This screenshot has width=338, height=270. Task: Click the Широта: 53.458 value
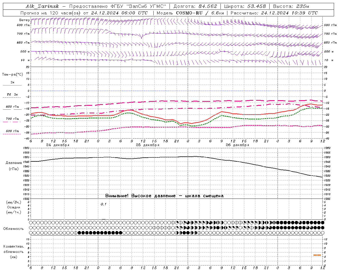[245, 7]
